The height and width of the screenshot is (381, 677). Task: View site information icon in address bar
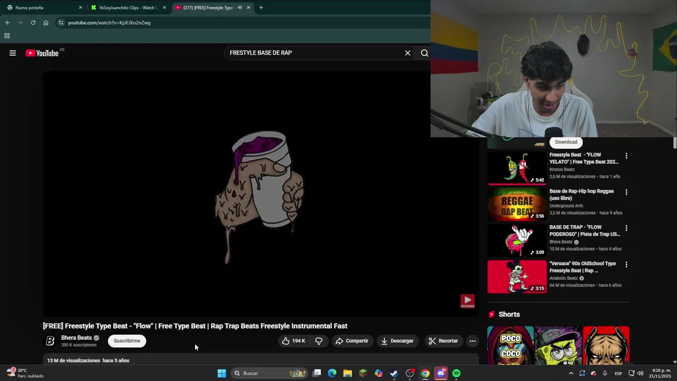pyautogui.click(x=61, y=23)
